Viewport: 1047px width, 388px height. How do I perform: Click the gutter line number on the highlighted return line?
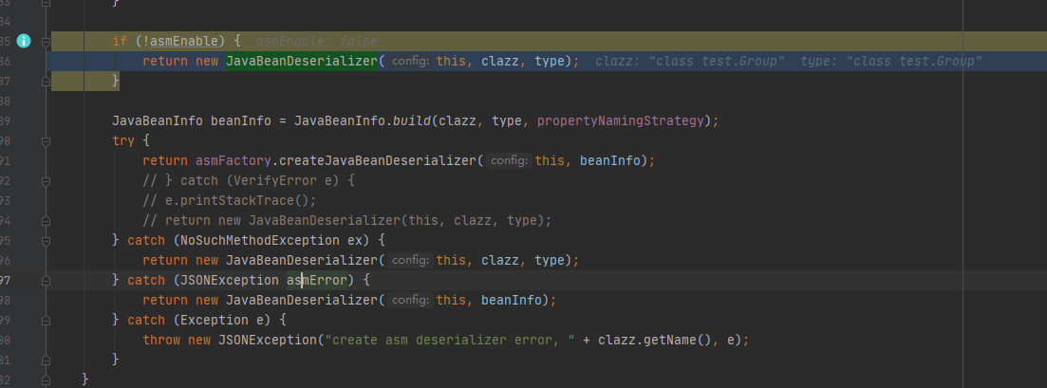coord(6,62)
